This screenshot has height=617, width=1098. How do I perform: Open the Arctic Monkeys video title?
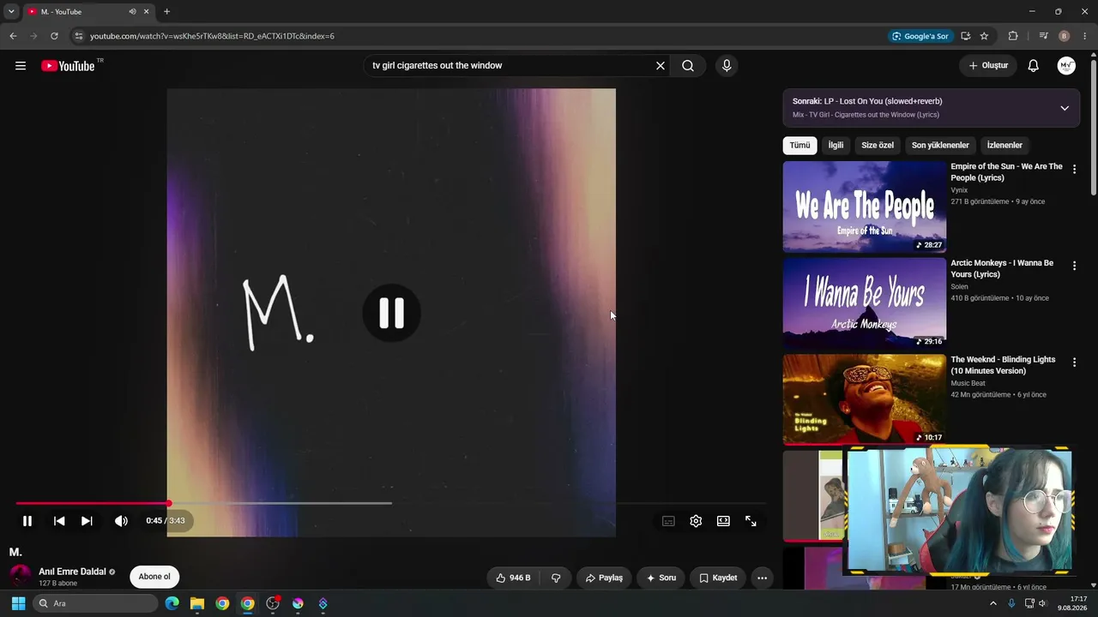(x=1002, y=269)
